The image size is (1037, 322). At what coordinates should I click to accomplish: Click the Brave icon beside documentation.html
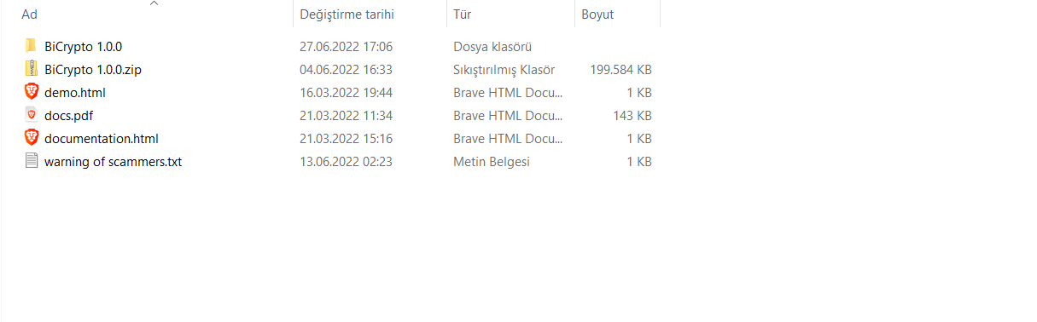click(32, 138)
